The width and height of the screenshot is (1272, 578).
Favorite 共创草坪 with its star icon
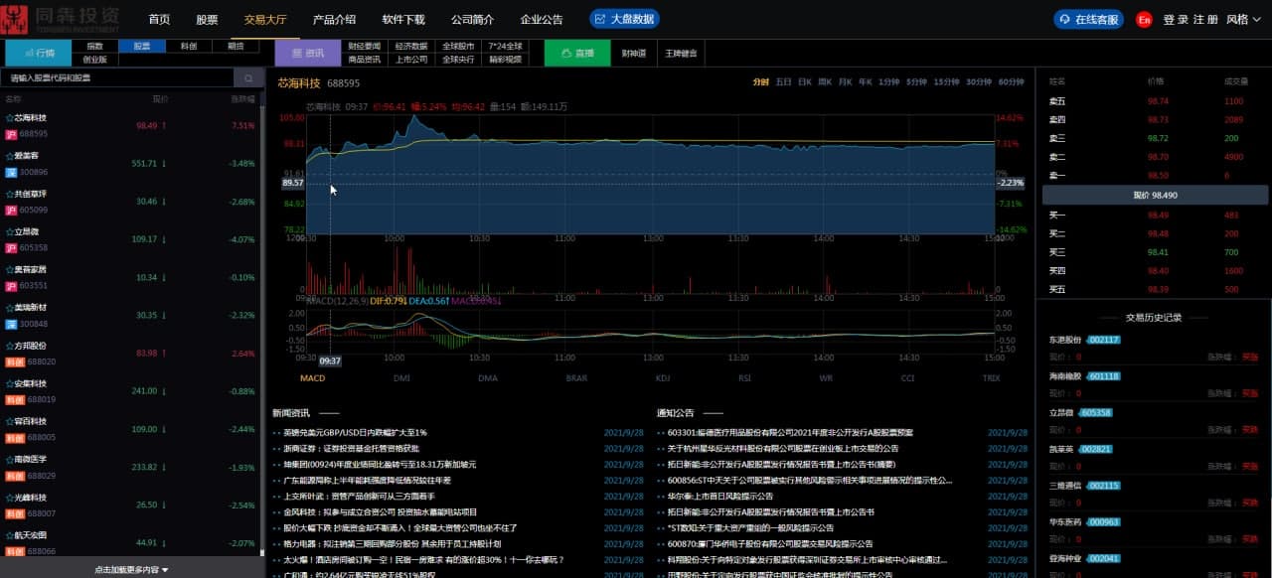point(10,194)
